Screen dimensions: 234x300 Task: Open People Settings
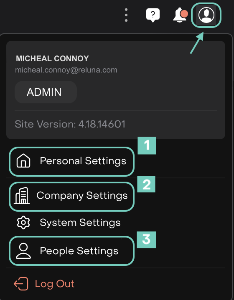(71, 251)
